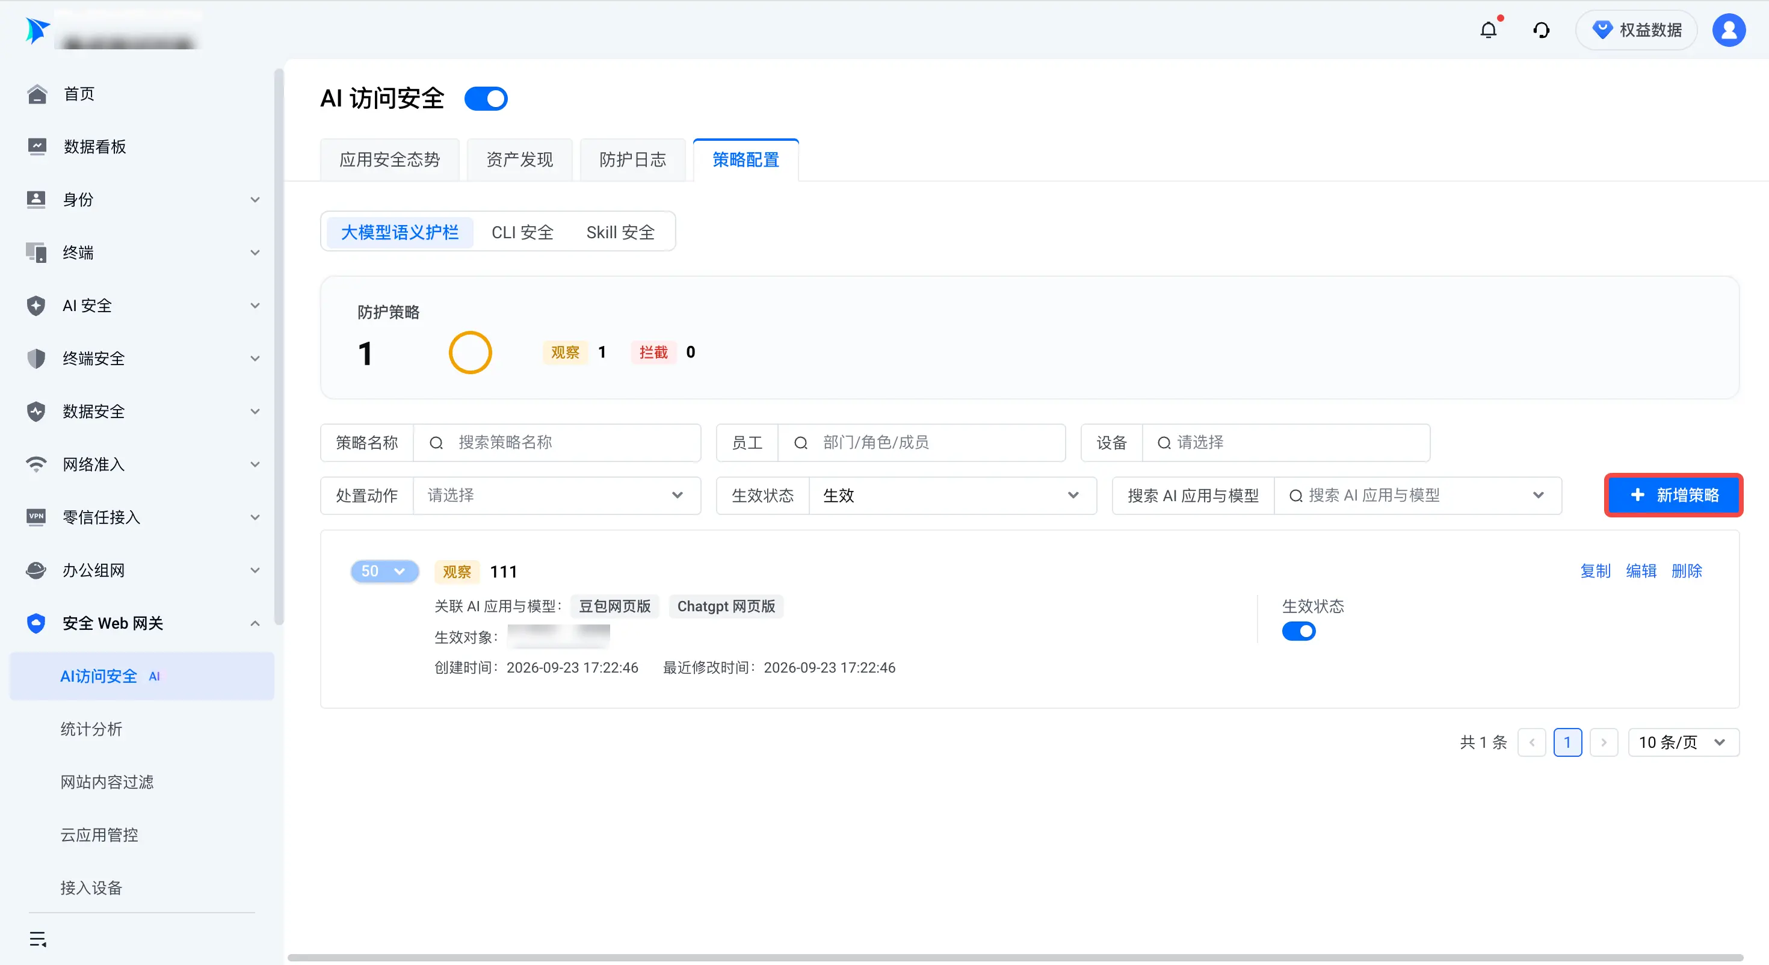This screenshot has height=965, width=1769.
Task: Click the horizontal scrollbar at page bottom
Action: click(x=1015, y=957)
